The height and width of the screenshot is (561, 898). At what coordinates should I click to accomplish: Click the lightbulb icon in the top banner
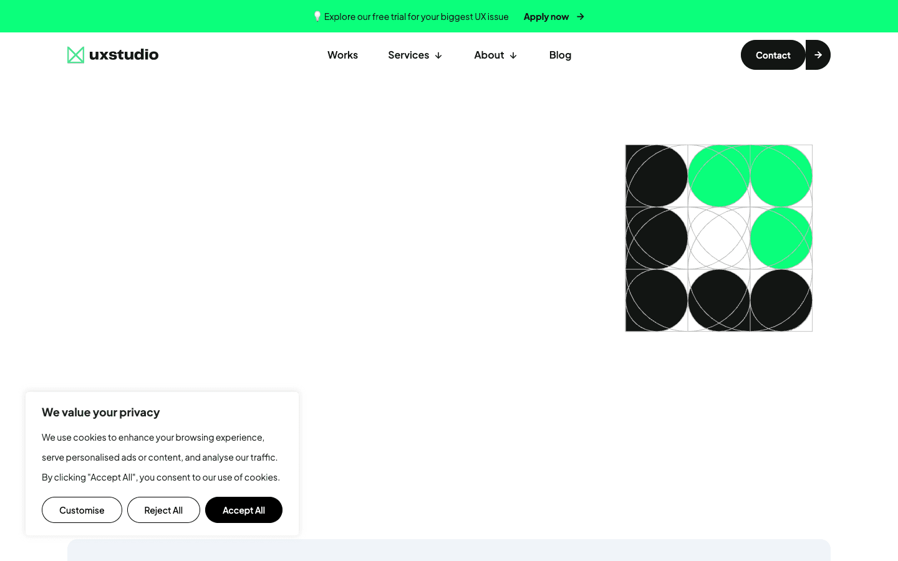point(317,16)
